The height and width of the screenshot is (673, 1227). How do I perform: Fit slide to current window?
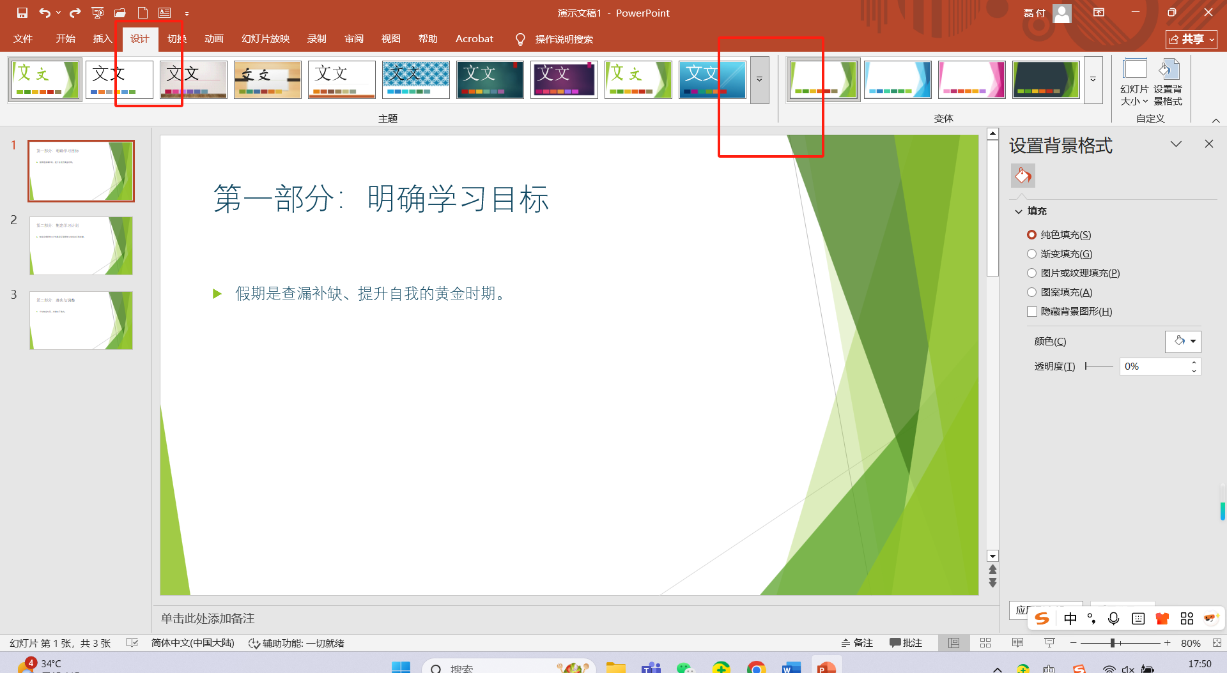pos(1217,643)
